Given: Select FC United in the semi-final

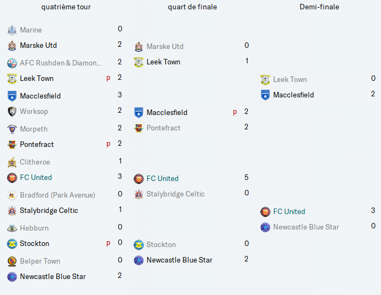Looking at the screenshot, I should pyautogui.click(x=289, y=211).
